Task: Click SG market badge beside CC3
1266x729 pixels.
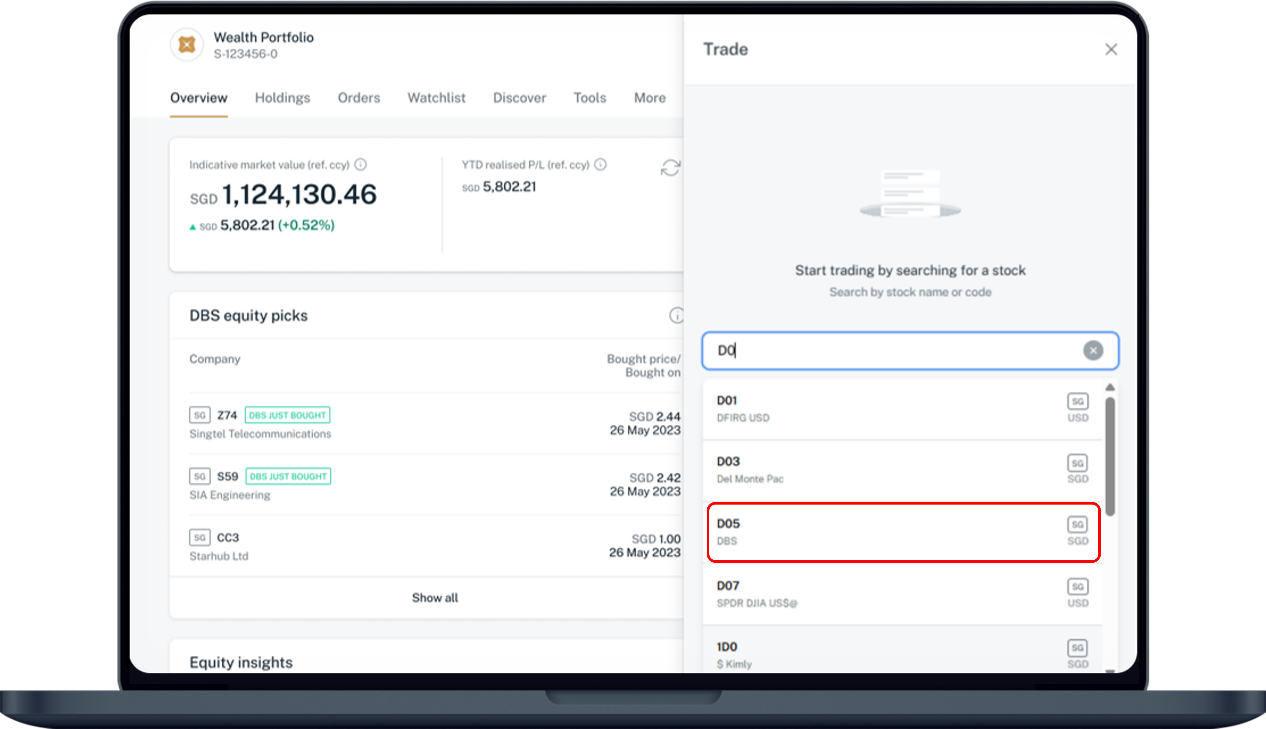Action: (199, 537)
